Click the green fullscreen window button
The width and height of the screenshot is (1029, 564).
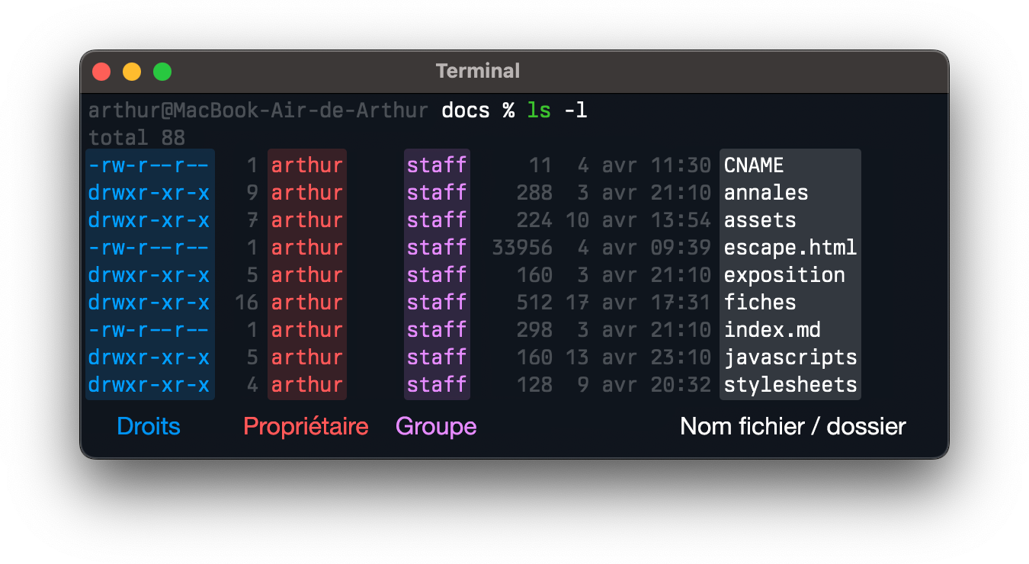(162, 72)
